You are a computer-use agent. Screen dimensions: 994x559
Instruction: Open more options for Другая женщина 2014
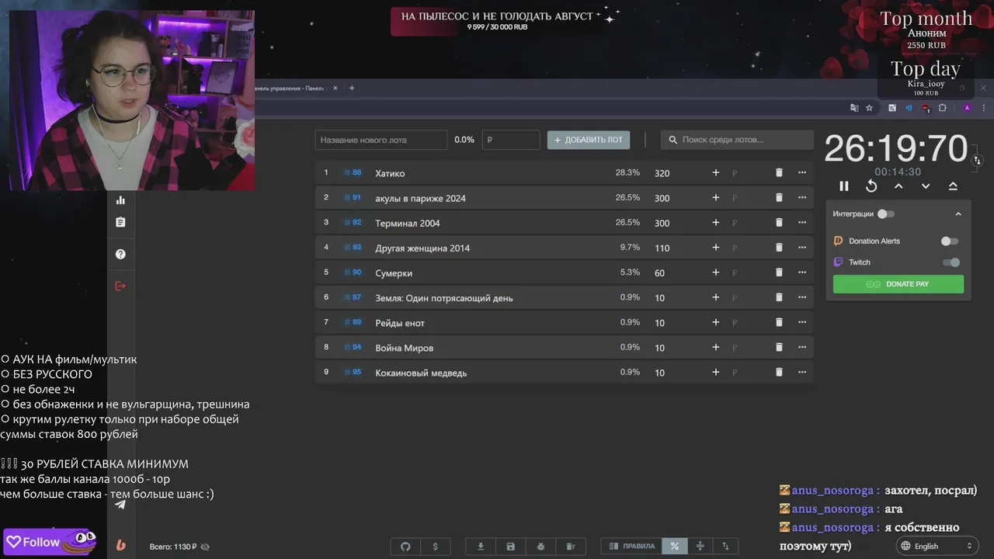(802, 248)
